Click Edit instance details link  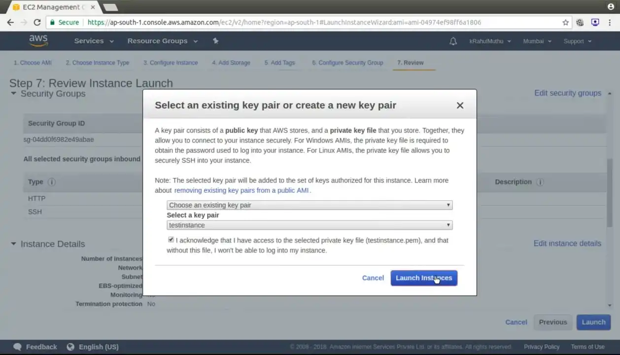tap(567, 244)
